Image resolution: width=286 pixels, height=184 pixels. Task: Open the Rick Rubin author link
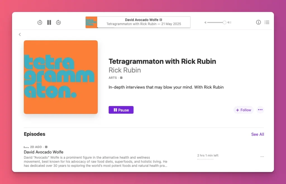[125, 70]
